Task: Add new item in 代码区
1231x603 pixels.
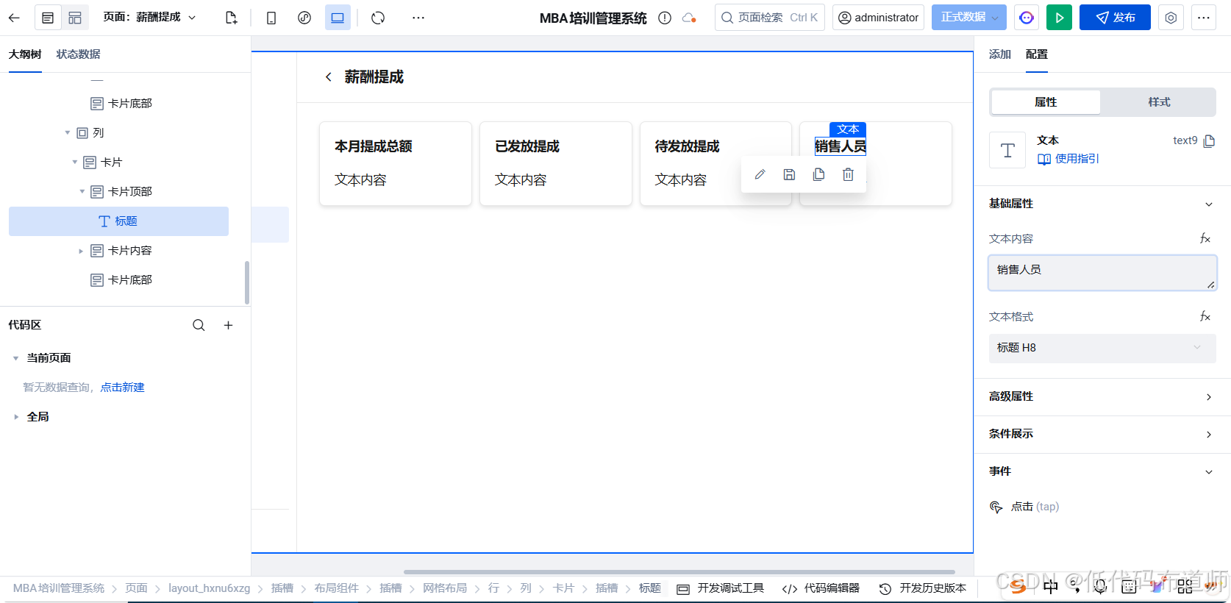Action: tap(229, 325)
